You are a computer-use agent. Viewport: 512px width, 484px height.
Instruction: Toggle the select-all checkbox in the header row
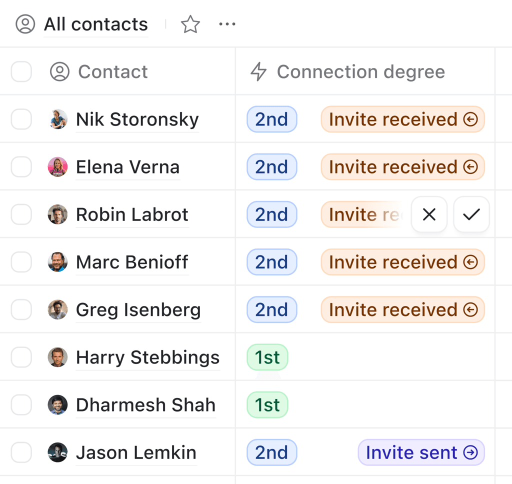(21, 71)
